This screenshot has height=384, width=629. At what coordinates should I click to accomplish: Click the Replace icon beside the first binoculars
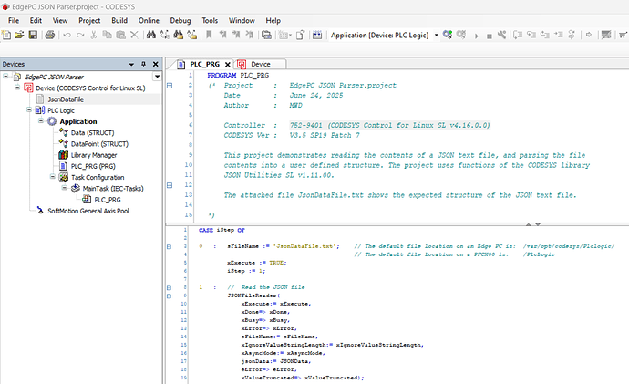coord(164,35)
